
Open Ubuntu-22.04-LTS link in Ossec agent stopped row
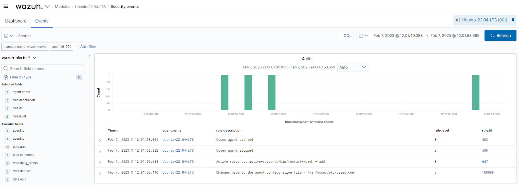(178, 151)
